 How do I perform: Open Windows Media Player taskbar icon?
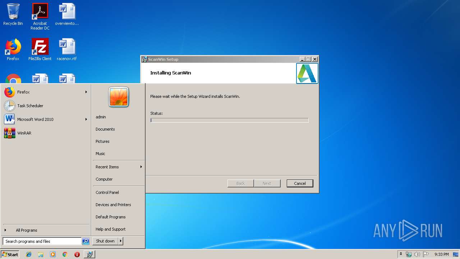coord(53,254)
